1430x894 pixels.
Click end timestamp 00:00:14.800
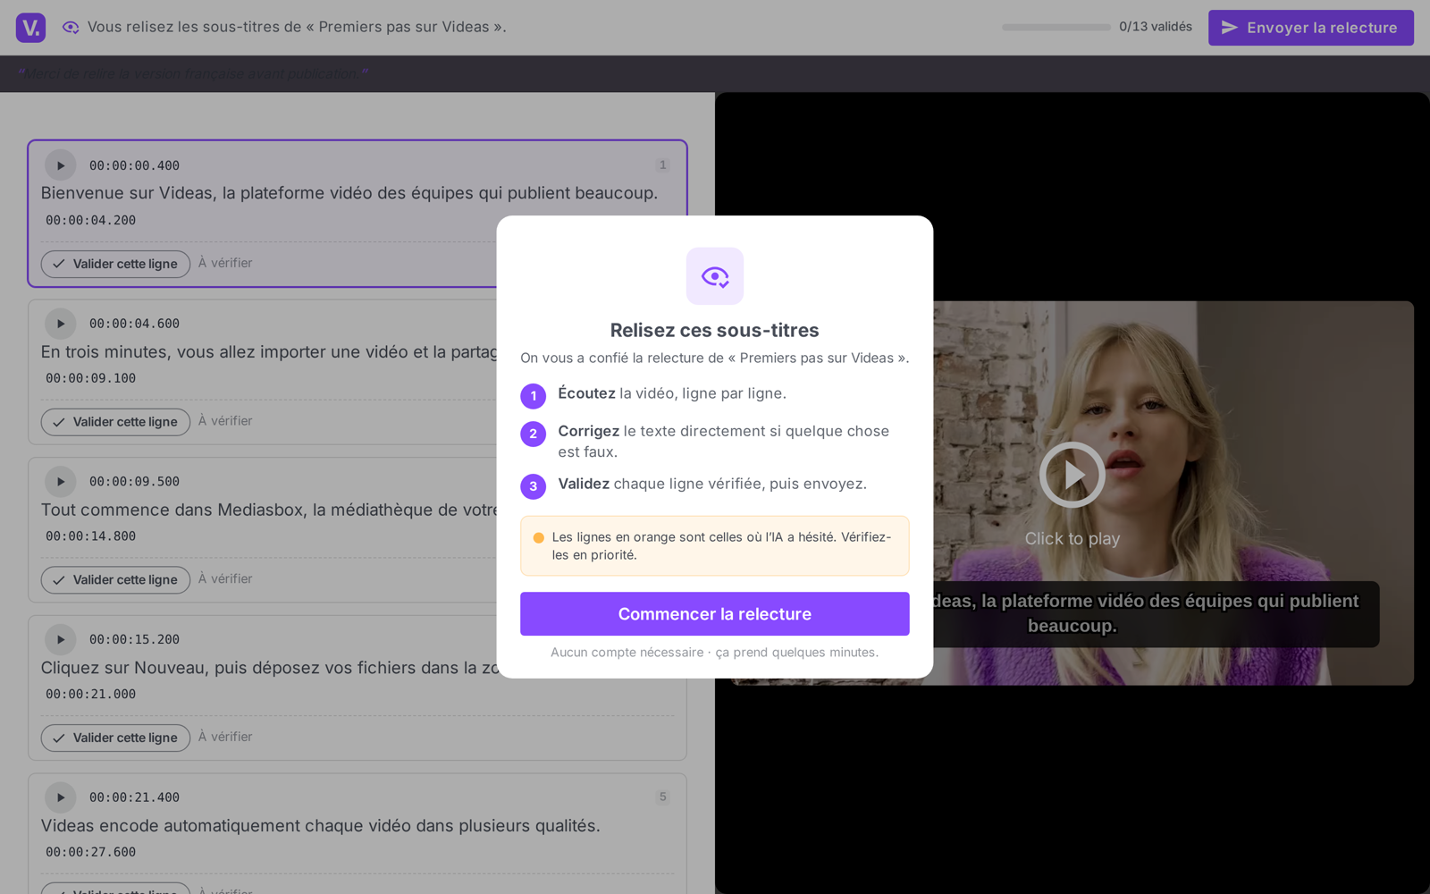click(91, 536)
